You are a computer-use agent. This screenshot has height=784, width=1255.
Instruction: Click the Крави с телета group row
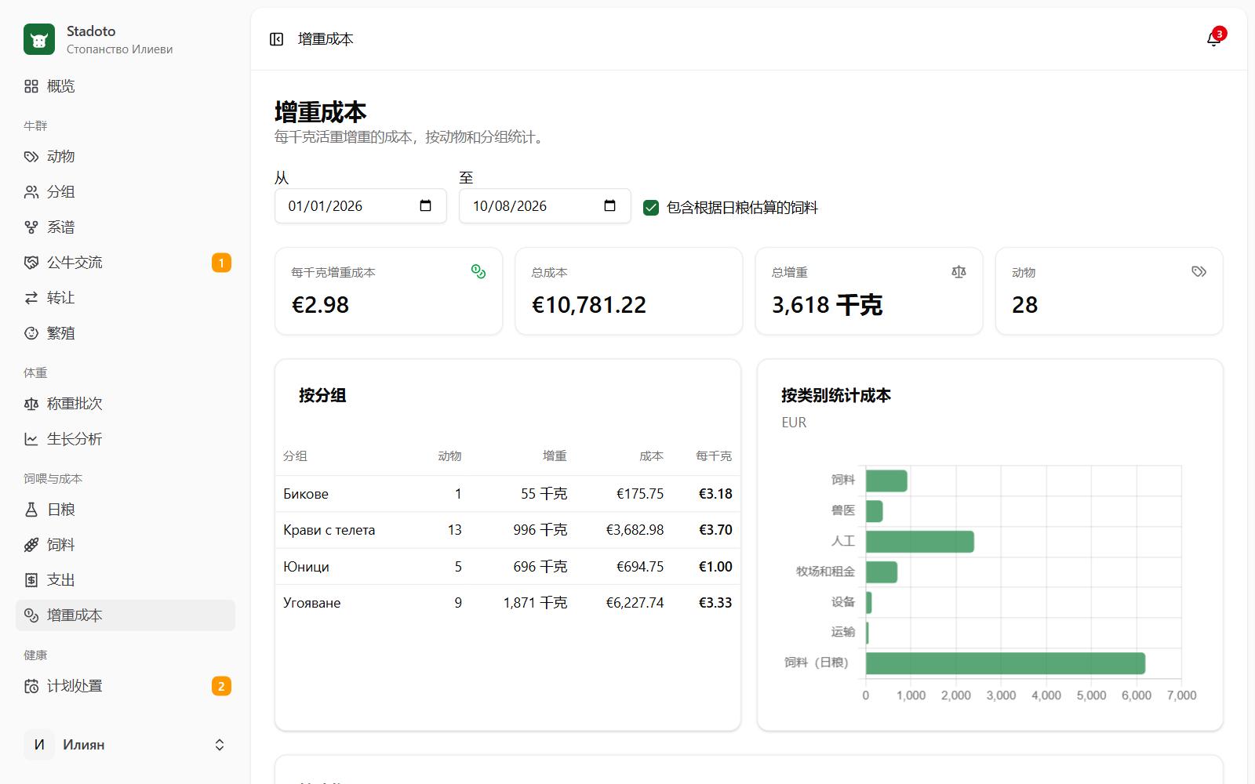coord(507,530)
